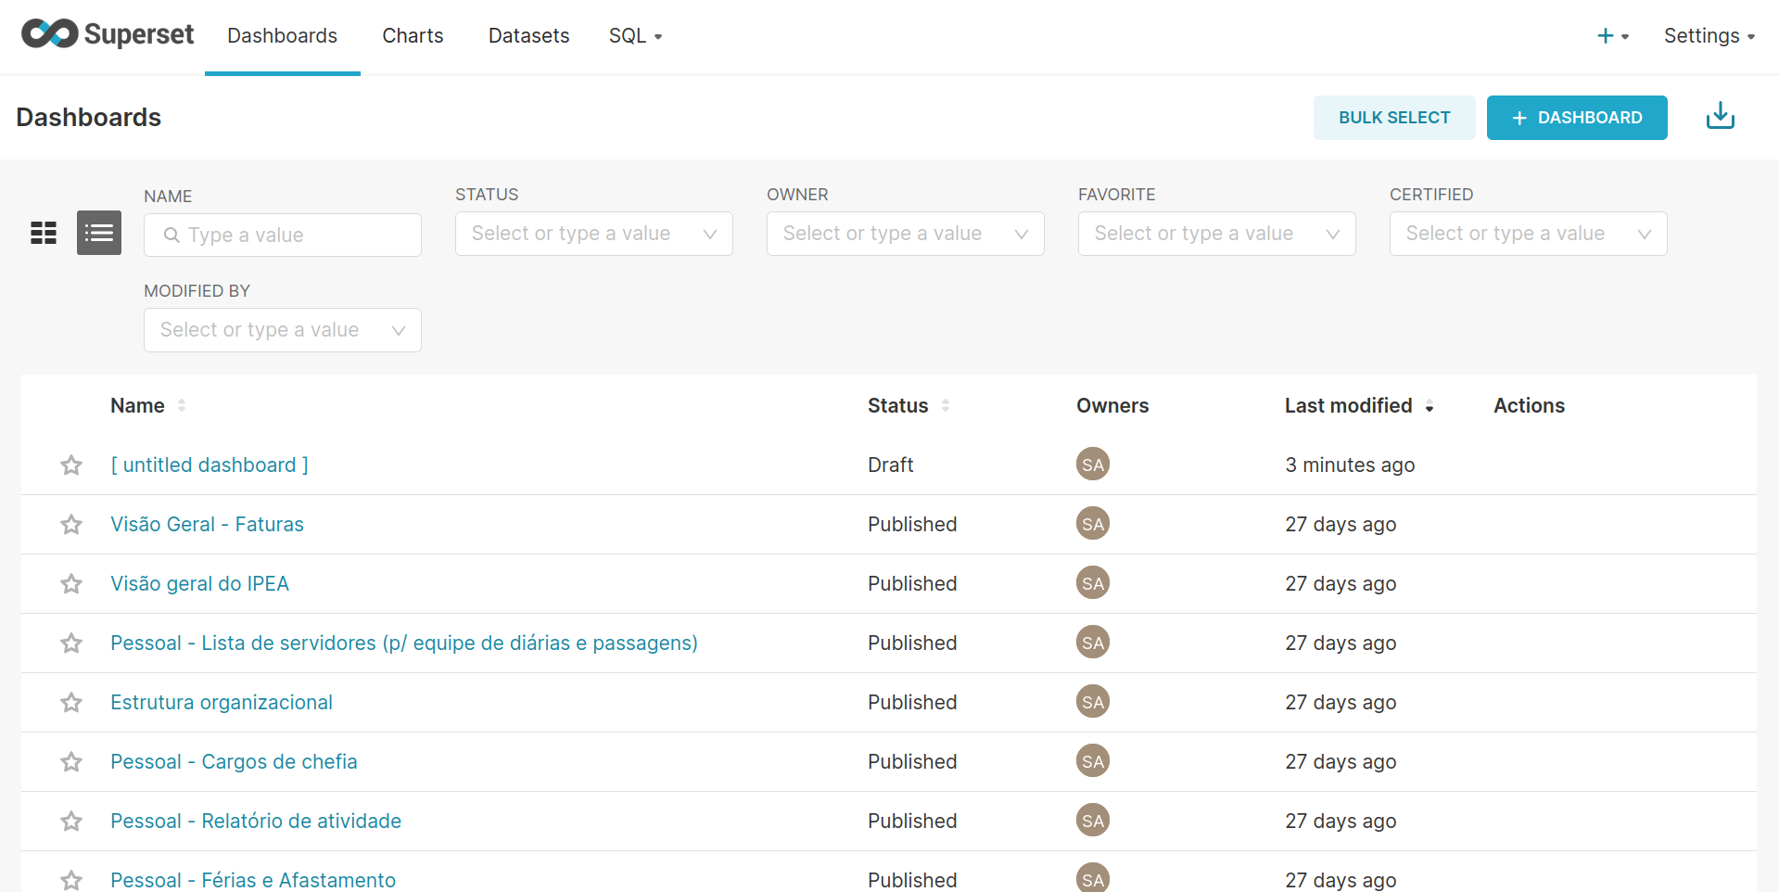Favorite the untitled dashboard star
The width and height of the screenshot is (1779, 892).
tap(71, 465)
